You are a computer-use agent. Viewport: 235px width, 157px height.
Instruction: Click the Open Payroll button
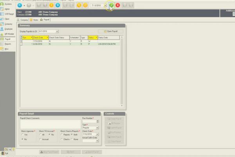pos(111,31)
